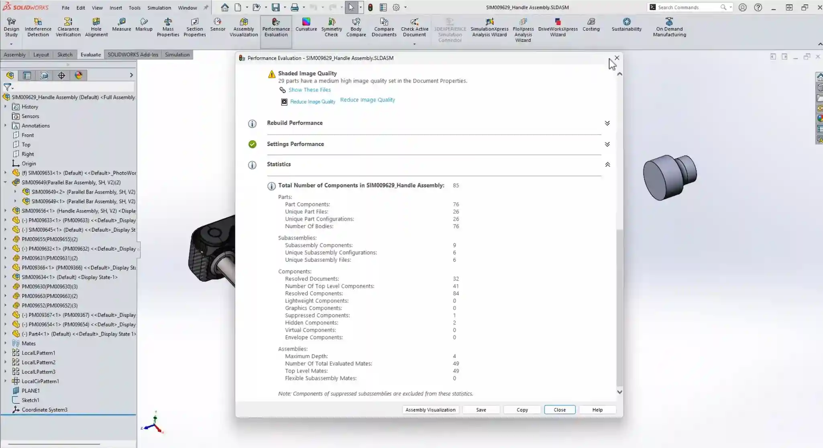Run the Hole Alignment check

coord(96,27)
